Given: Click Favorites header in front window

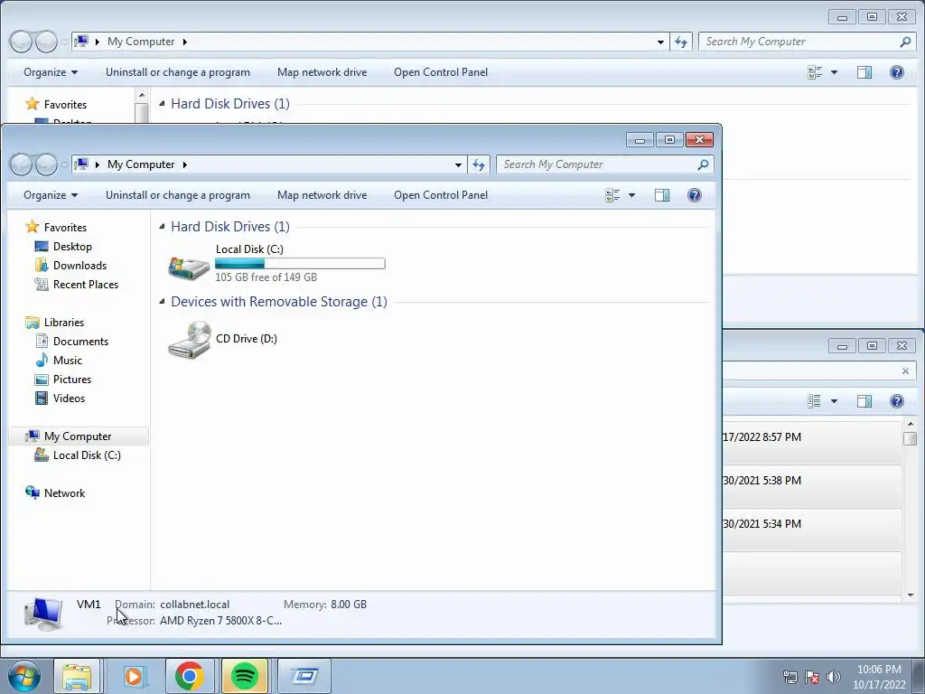Looking at the screenshot, I should [x=65, y=227].
